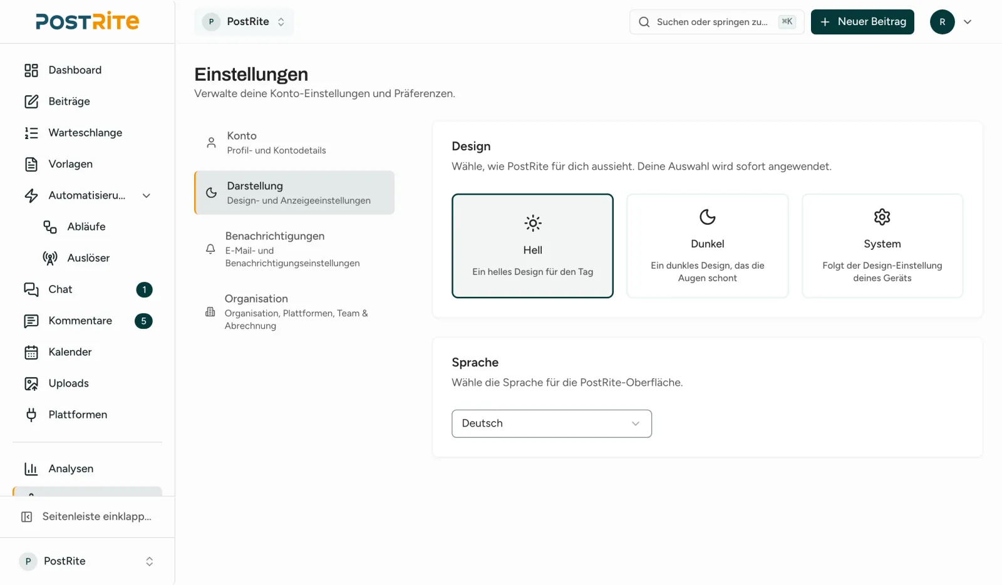
Task: Click the Kommentare message icon
Action: pyautogui.click(x=31, y=321)
